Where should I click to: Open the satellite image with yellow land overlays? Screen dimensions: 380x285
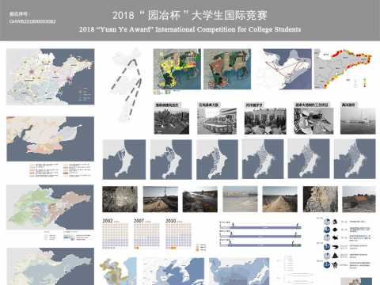[177, 69]
